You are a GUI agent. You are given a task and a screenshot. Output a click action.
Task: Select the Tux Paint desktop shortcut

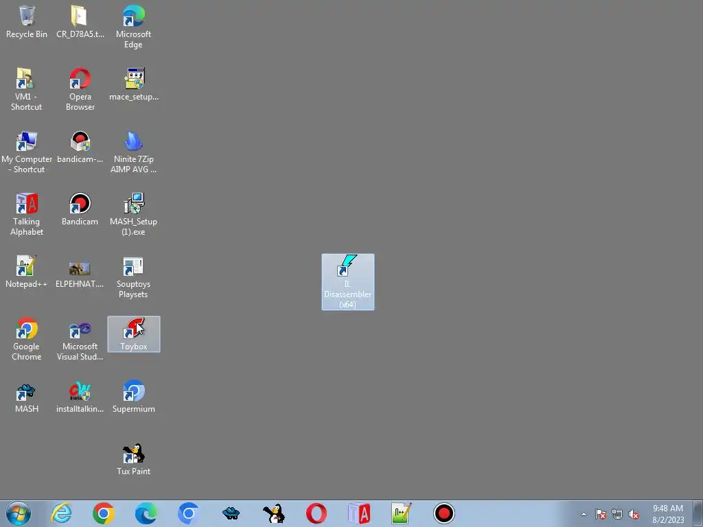(x=133, y=459)
